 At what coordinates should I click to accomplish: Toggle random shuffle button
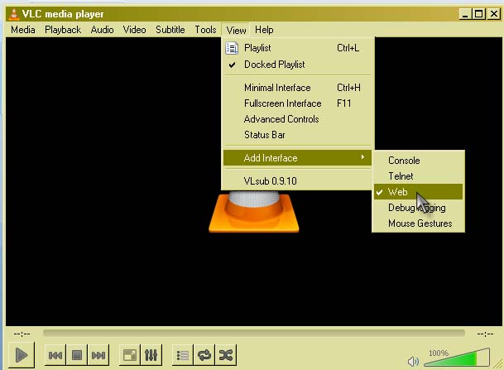pyautogui.click(x=226, y=355)
